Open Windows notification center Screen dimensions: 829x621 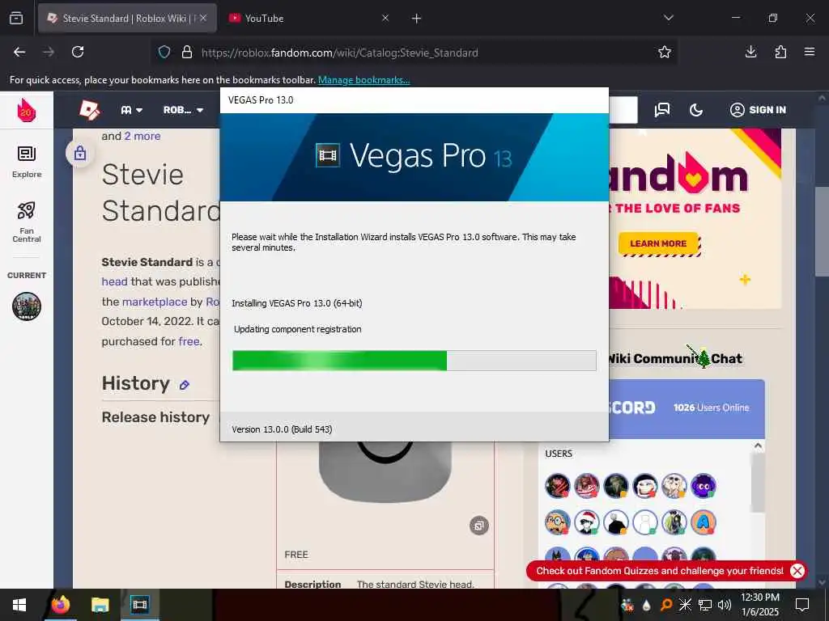tap(802, 605)
